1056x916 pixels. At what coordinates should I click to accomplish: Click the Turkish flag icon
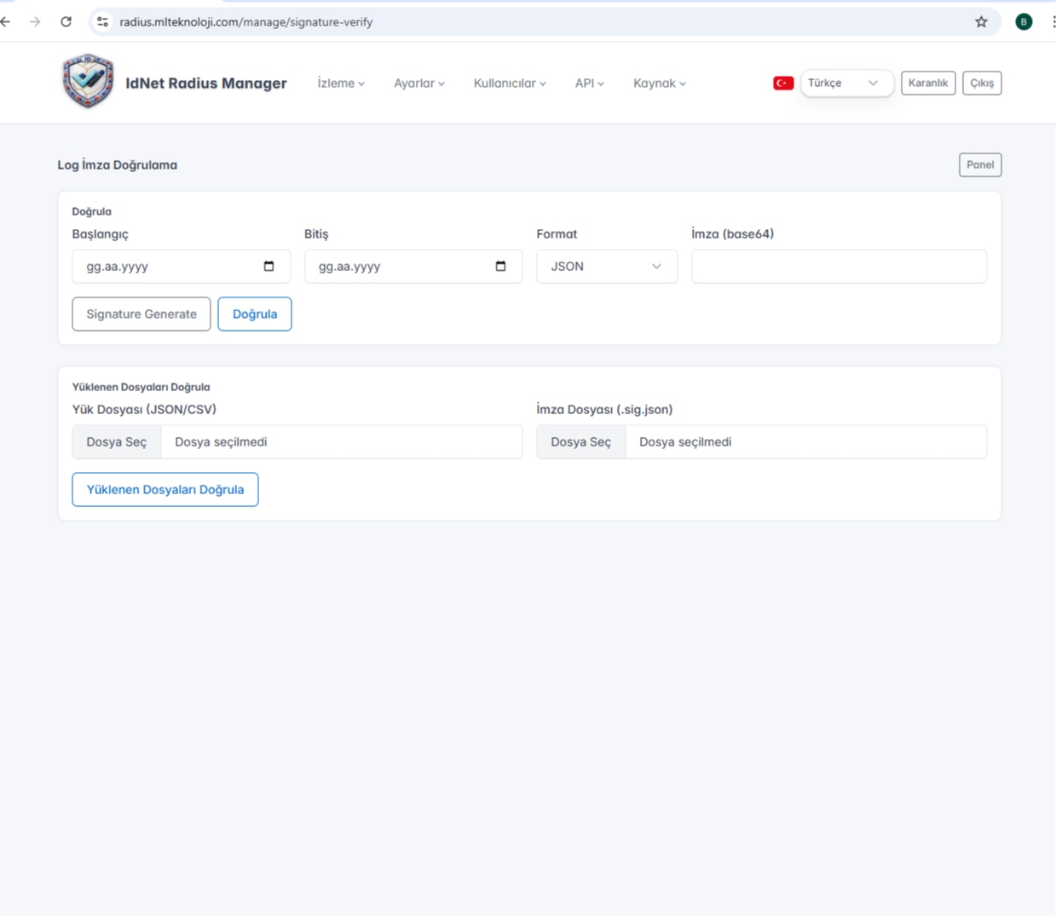783,84
